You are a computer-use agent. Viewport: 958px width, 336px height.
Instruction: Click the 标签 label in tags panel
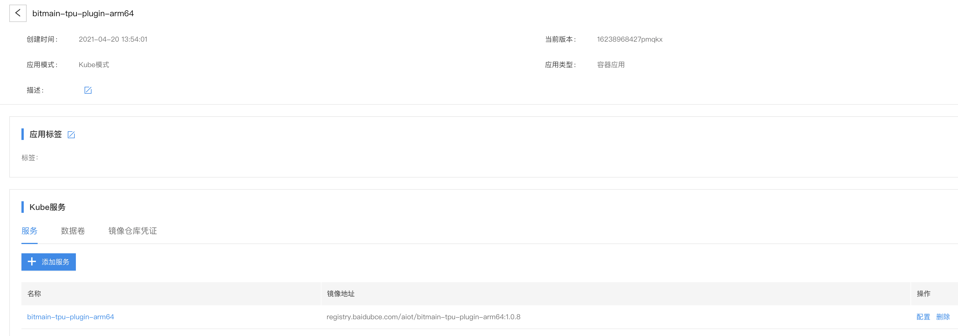(30, 158)
